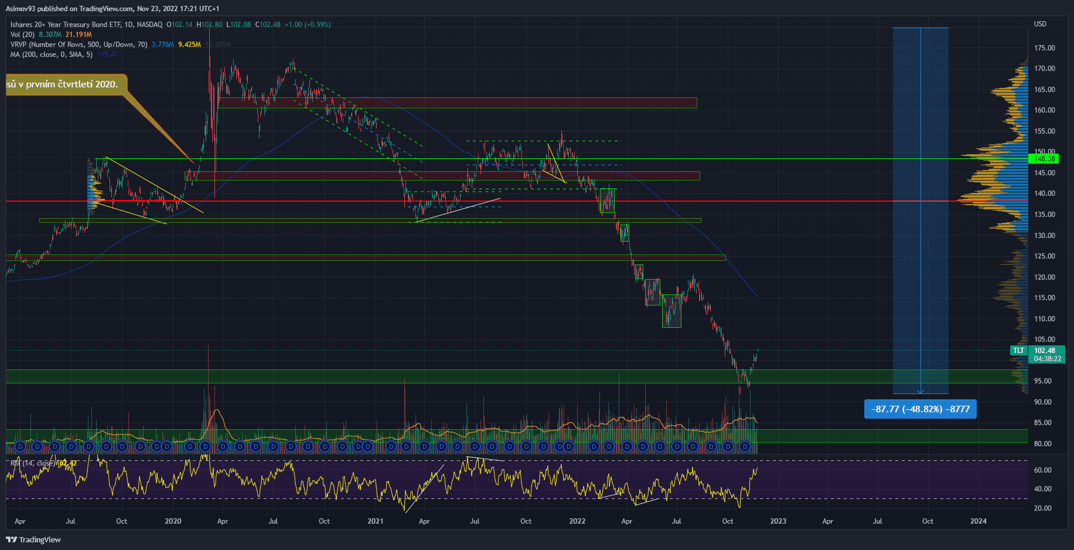1074x550 pixels.
Task: Click the 2023 label on time axis
Action: (x=778, y=521)
